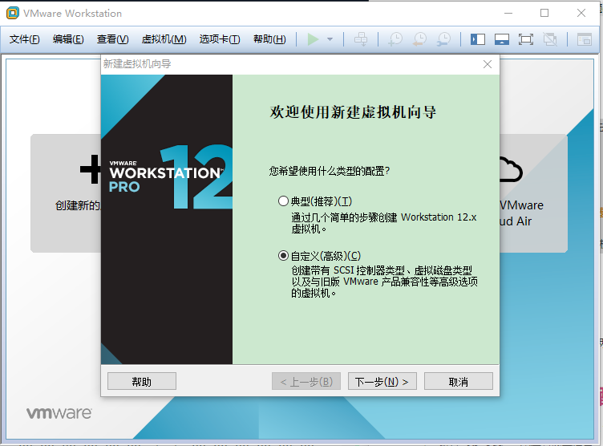
Task: Click the 帮助 button in wizard
Action: 142,381
